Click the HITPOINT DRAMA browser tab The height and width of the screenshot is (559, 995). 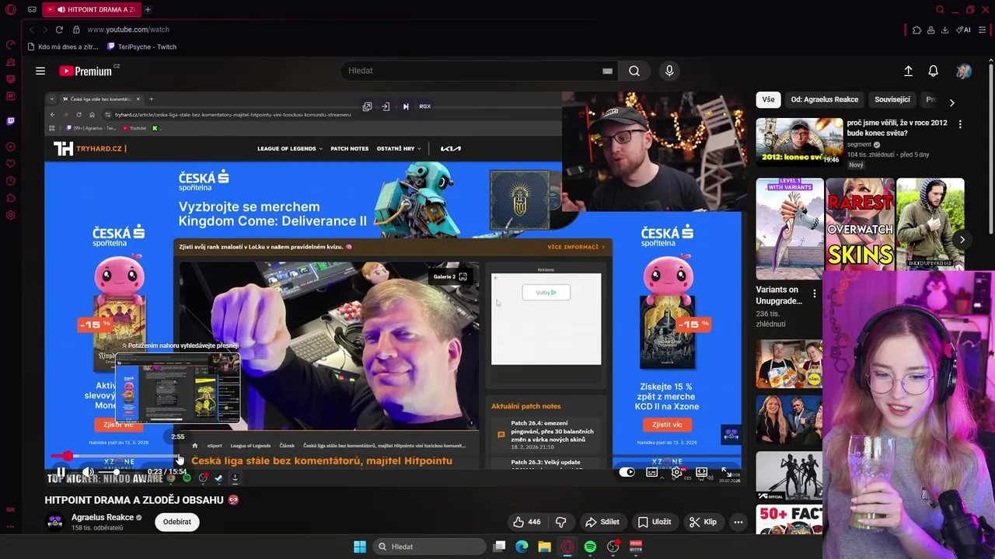click(92, 9)
